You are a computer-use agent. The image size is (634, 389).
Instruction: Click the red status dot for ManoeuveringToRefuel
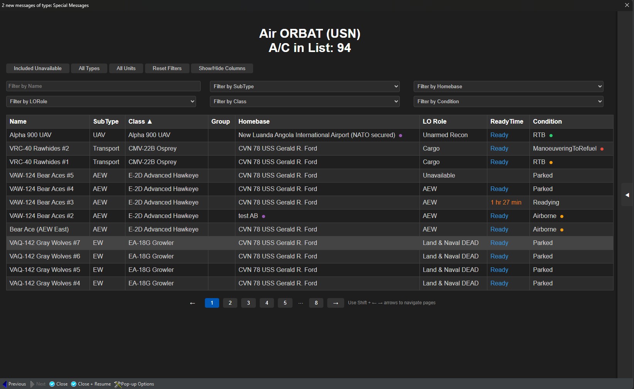(x=602, y=149)
